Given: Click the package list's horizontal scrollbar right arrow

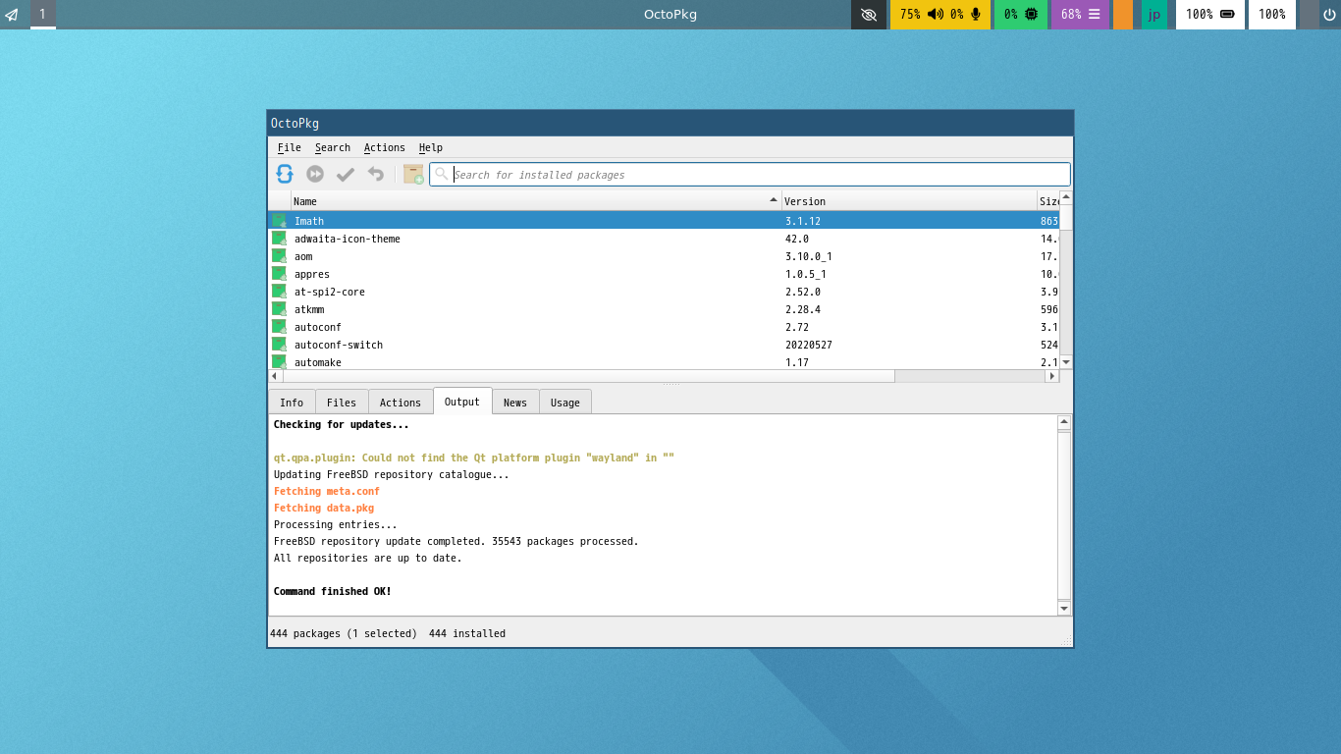Looking at the screenshot, I should point(1051,376).
